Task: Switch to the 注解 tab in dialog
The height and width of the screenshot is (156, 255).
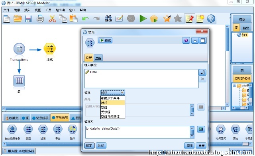Action: 98,58
